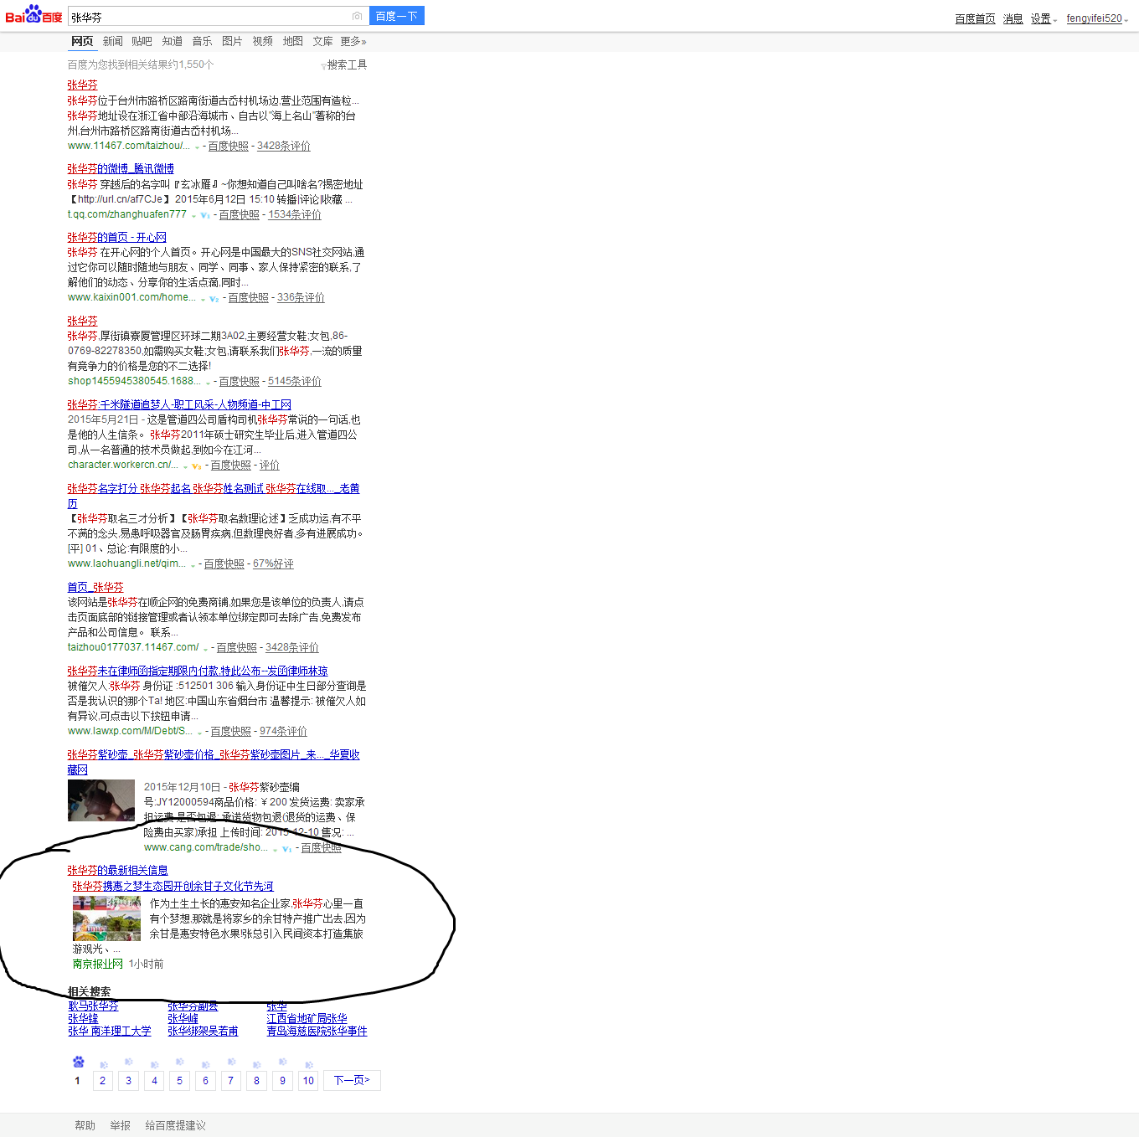Click the V2 badge beside www.kaixin001.com result
This screenshot has height=1137, width=1139.
214,299
